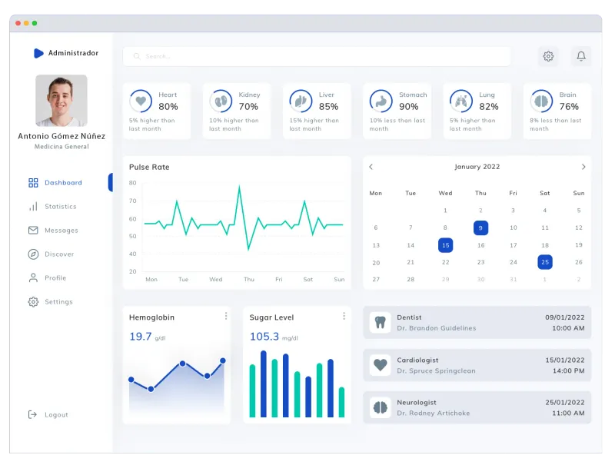Open notifications bell icon

point(581,56)
